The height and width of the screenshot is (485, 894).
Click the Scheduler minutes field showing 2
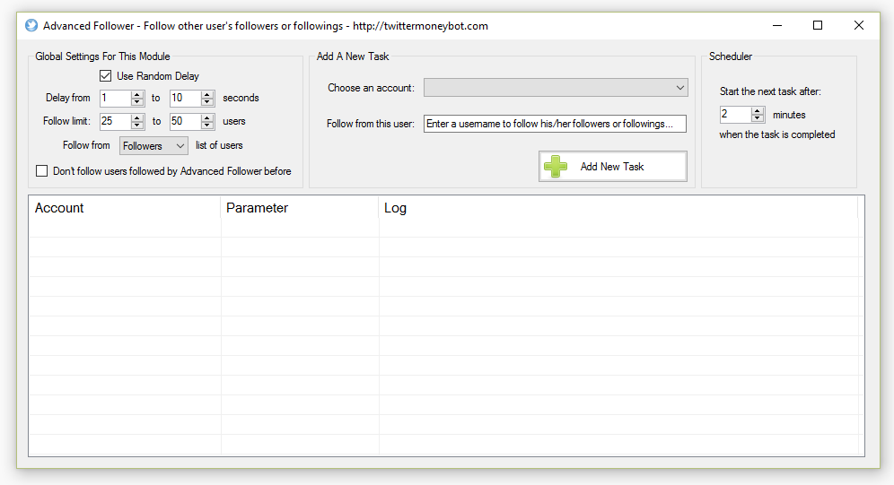tap(735, 115)
